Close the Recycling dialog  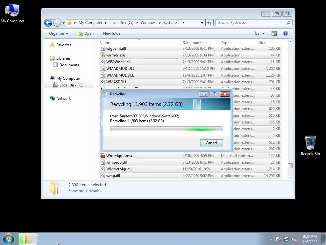click(x=225, y=94)
